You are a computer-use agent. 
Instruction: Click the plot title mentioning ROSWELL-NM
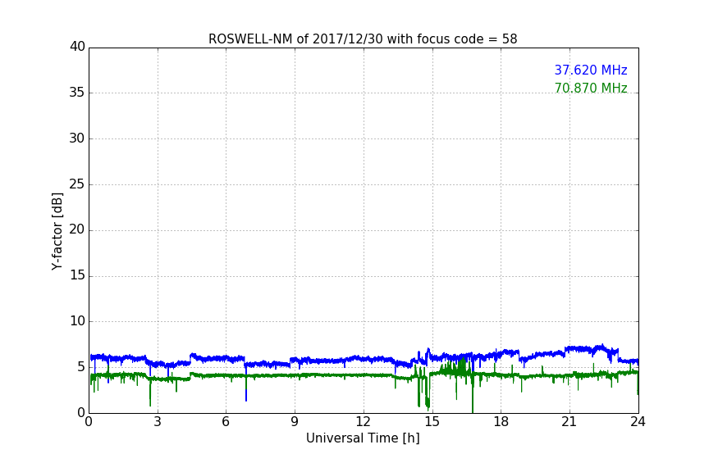coord(363,39)
